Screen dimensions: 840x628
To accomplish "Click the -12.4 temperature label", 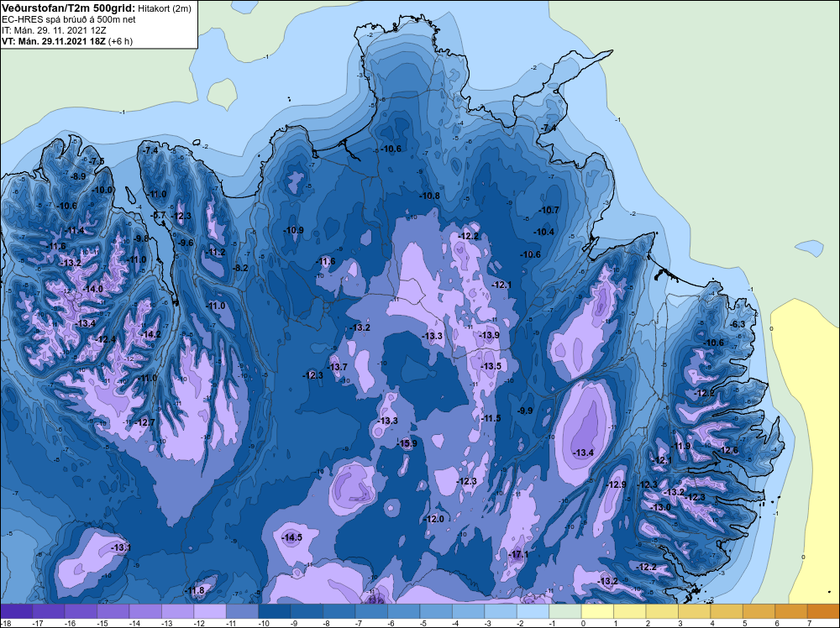I will coord(106,339).
